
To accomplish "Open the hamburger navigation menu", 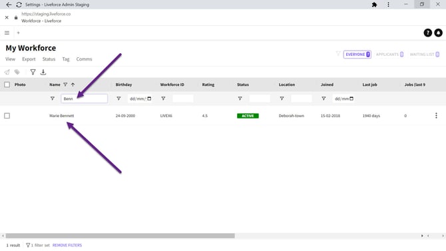I will pos(7,33).
